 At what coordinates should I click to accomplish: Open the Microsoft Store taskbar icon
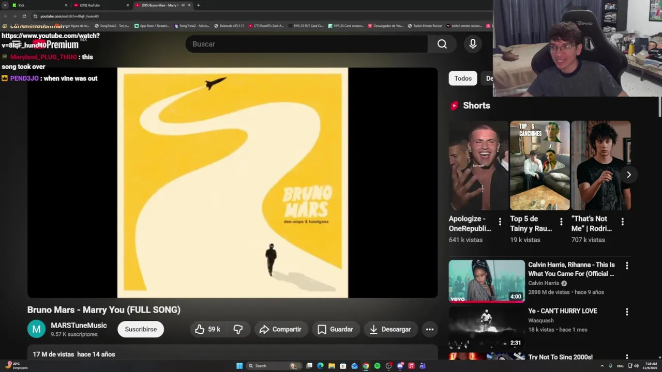(x=343, y=366)
